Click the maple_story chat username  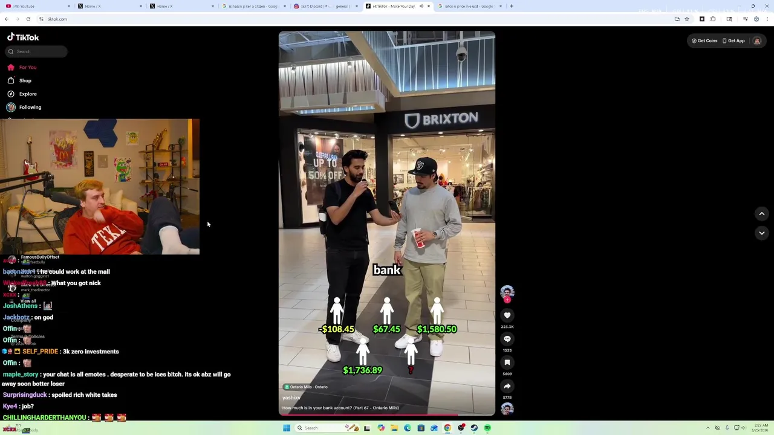point(21,375)
